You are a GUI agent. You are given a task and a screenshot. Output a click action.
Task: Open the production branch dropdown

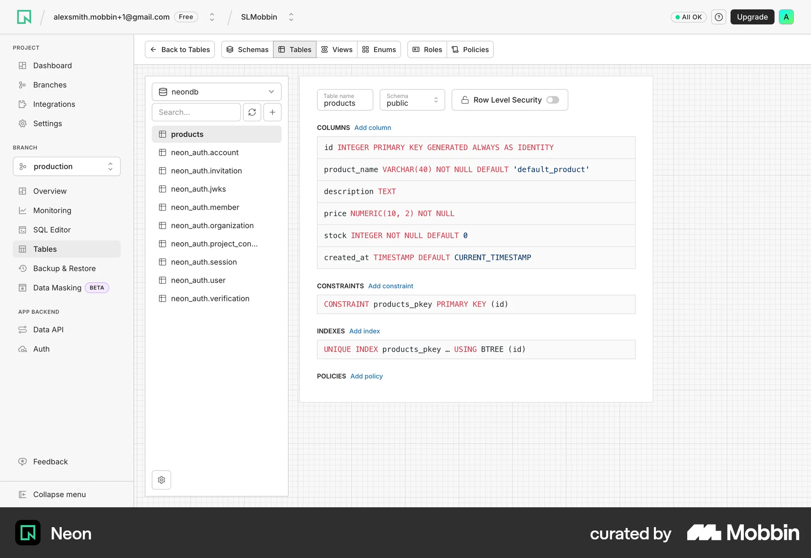pyautogui.click(x=67, y=167)
